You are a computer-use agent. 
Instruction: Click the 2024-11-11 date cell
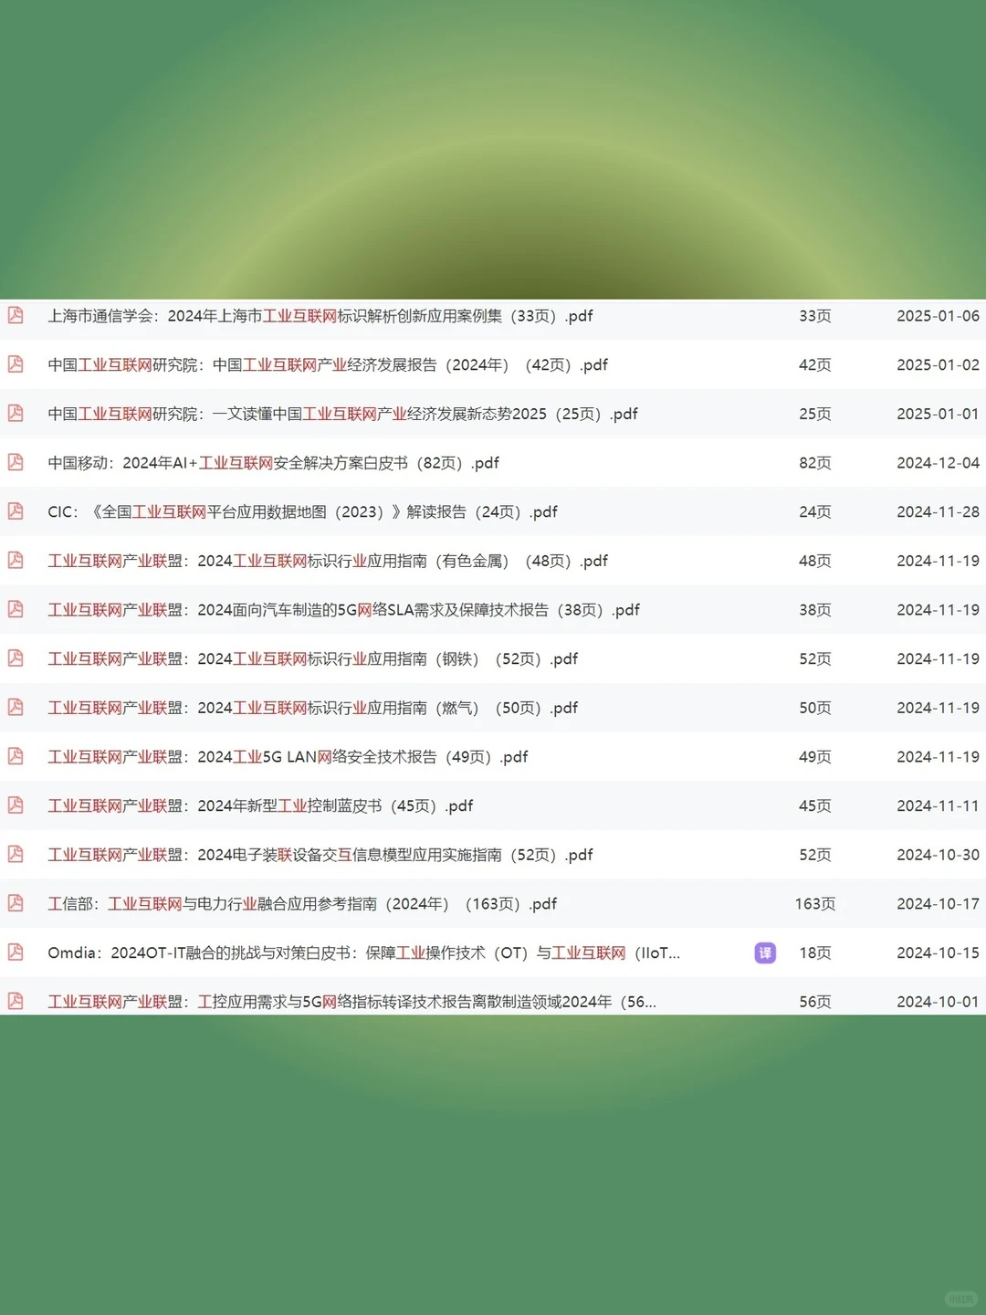coord(938,806)
